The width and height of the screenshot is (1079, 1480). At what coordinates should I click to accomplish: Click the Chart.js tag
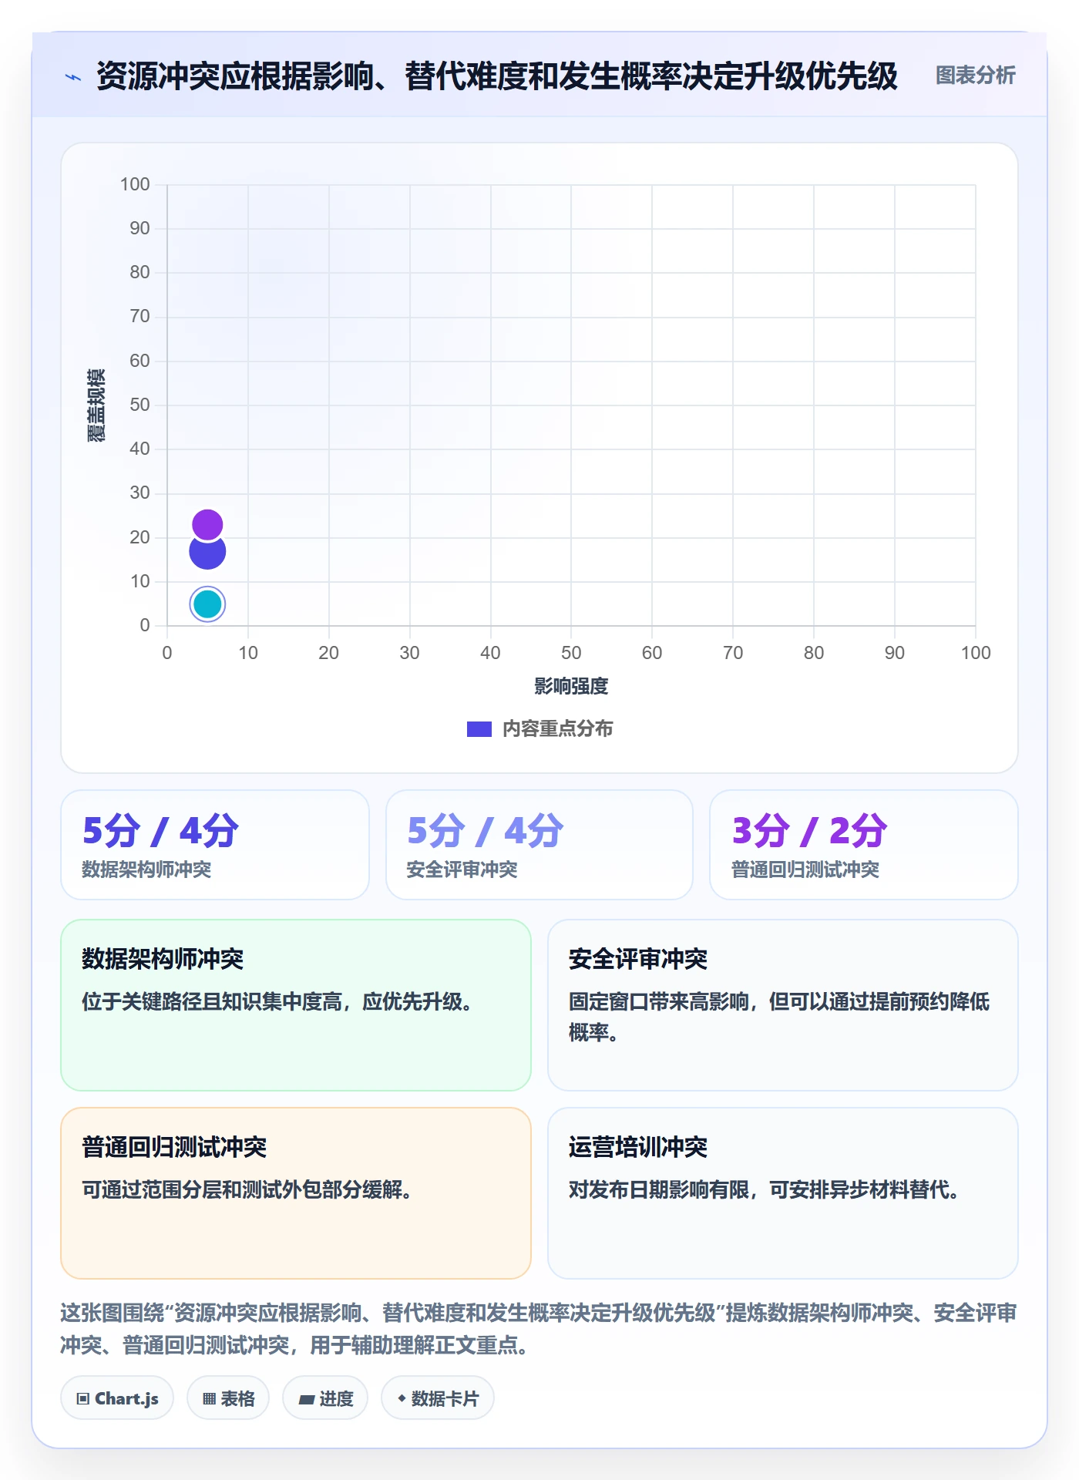pos(117,1398)
